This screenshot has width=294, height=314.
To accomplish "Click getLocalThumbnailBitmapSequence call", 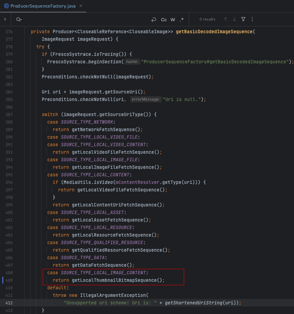I will tap(114, 280).
